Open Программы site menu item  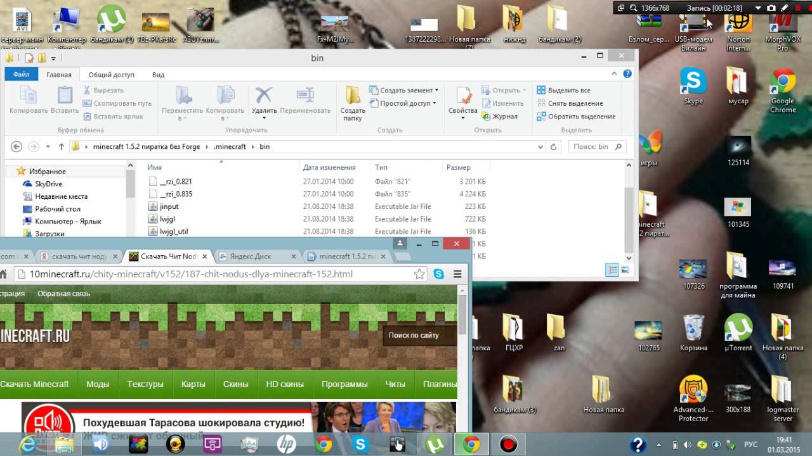click(x=344, y=384)
